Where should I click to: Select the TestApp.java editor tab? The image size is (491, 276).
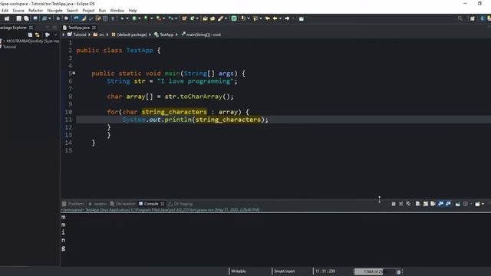tap(78, 28)
